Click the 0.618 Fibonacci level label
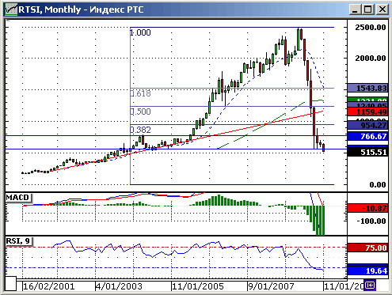This screenshot has height=295, width=392. pyautogui.click(x=140, y=93)
